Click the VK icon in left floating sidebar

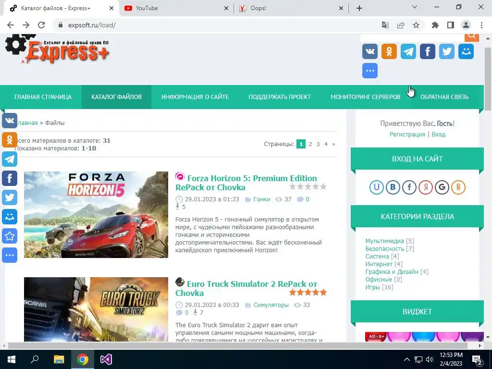tap(10, 121)
